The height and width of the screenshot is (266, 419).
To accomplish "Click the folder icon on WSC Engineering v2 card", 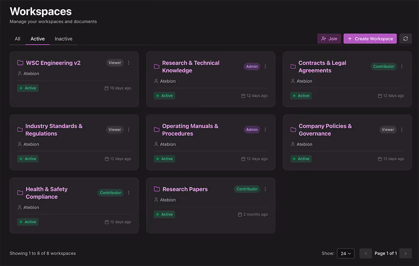I will click(19, 63).
